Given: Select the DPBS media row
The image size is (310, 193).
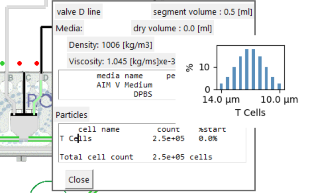Looking at the screenshot, I should (143, 94).
